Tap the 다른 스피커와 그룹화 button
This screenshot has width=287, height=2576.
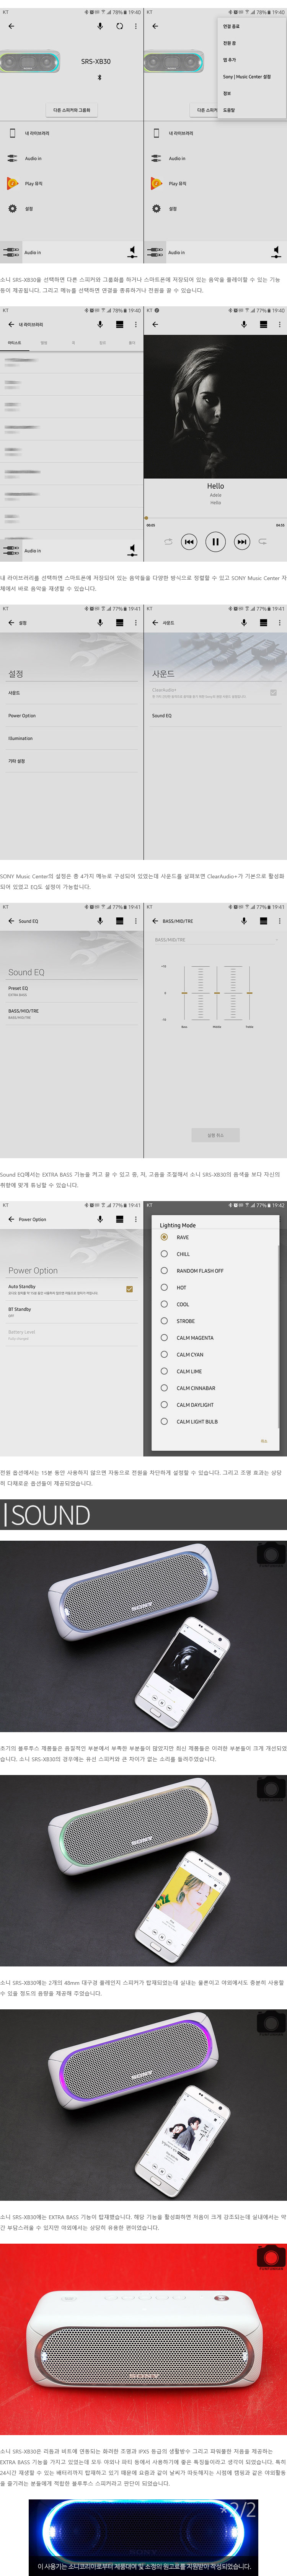tap(71, 110)
